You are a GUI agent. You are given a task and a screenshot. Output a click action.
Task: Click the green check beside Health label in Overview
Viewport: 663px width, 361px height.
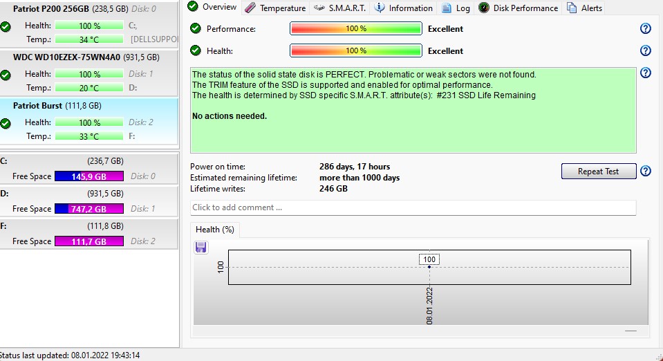pos(196,50)
